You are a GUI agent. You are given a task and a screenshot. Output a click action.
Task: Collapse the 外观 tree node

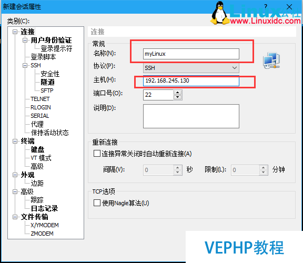click(x=15, y=175)
